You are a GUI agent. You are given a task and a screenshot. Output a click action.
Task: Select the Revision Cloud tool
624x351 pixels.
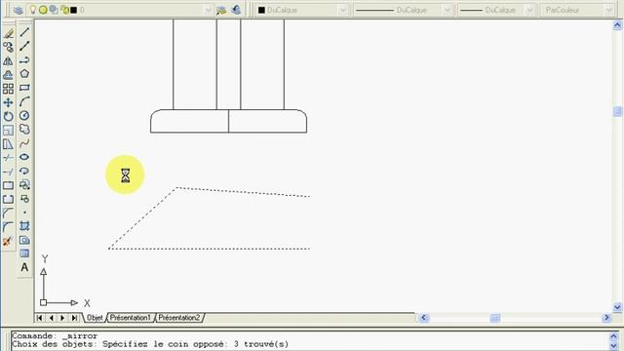[x=24, y=129]
